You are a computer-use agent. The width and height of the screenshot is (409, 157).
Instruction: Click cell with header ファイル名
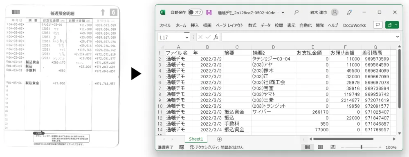coord(178,53)
